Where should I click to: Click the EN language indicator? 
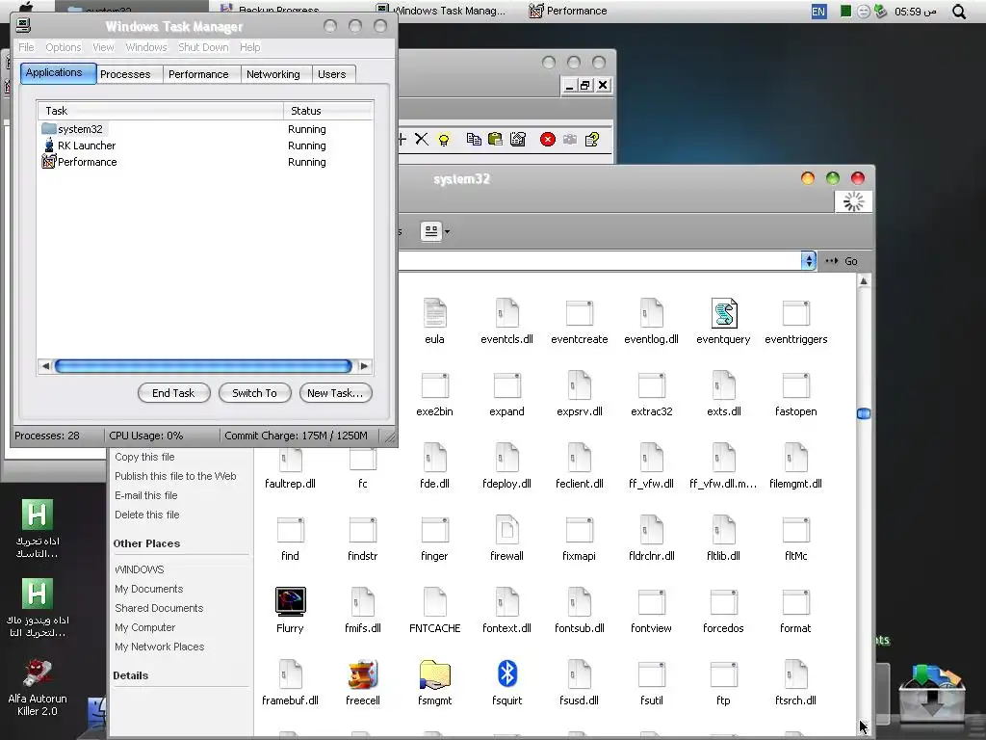[818, 12]
